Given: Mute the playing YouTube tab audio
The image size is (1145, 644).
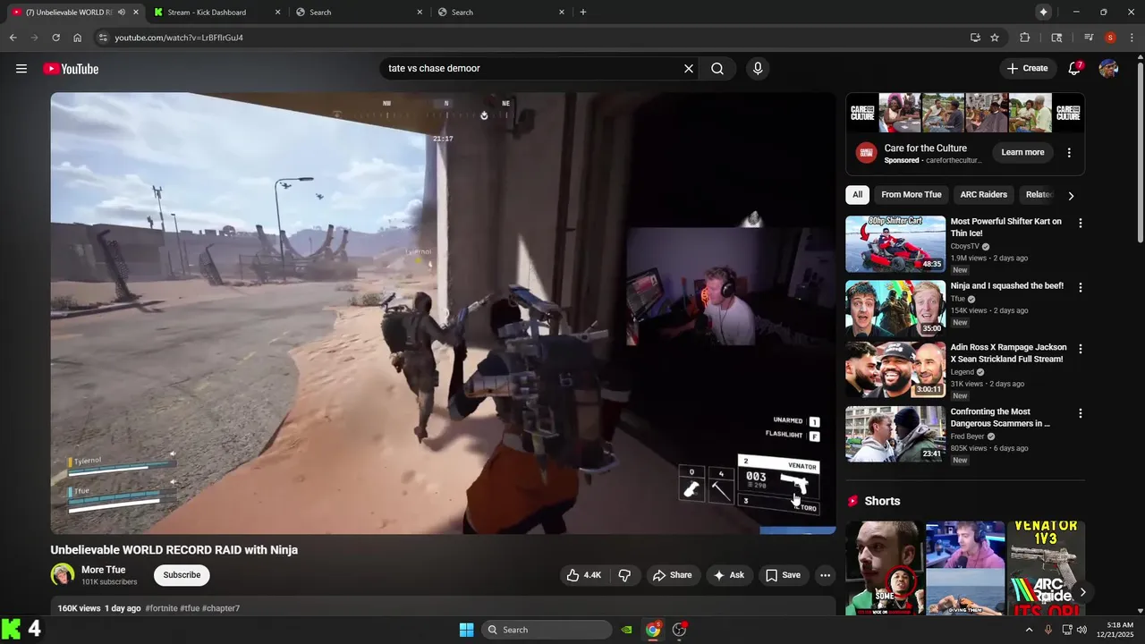Looking at the screenshot, I should click(x=122, y=12).
